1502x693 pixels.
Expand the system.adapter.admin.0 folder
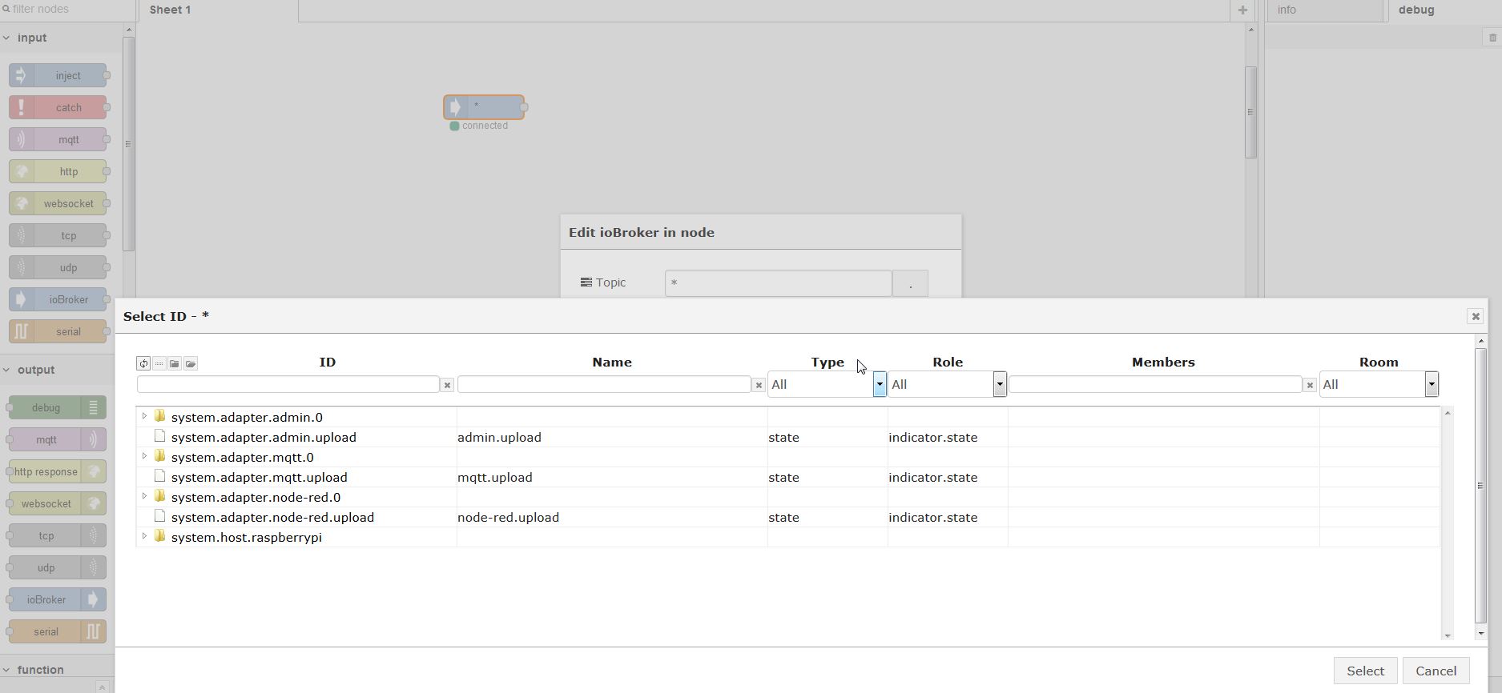click(x=144, y=417)
